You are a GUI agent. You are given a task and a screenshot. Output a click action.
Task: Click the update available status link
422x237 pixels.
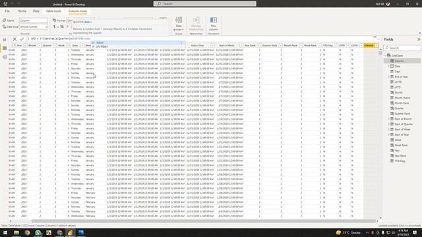pos(400,226)
